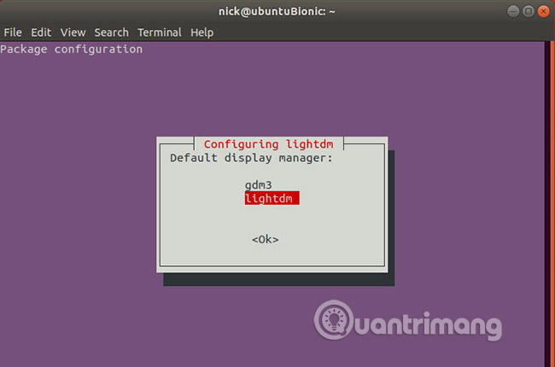Open the Search menu
This screenshot has width=555, height=367.
click(112, 32)
